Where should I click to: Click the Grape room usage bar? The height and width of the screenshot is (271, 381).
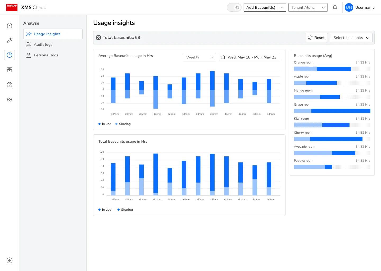click(332, 111)
